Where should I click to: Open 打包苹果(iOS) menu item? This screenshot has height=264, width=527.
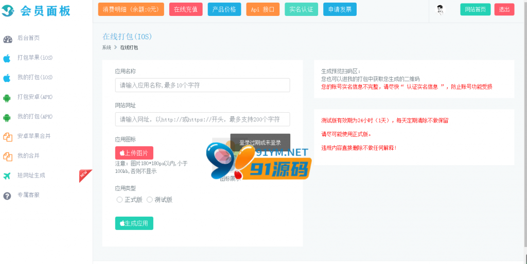35,58
